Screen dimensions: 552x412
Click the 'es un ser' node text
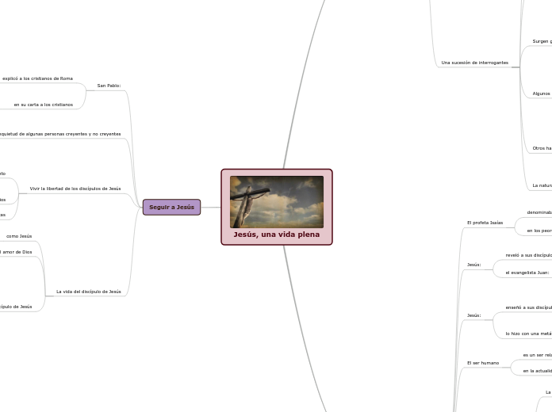tap(538, 355)
